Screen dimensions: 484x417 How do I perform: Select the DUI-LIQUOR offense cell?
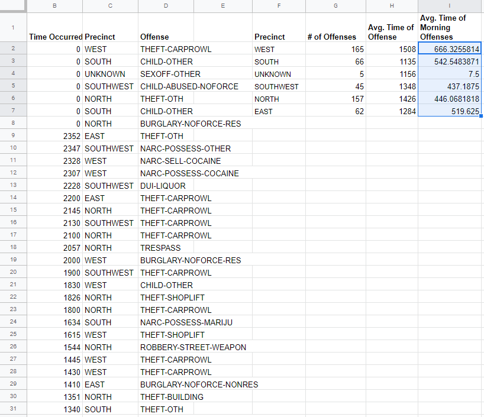pos(166,185)
